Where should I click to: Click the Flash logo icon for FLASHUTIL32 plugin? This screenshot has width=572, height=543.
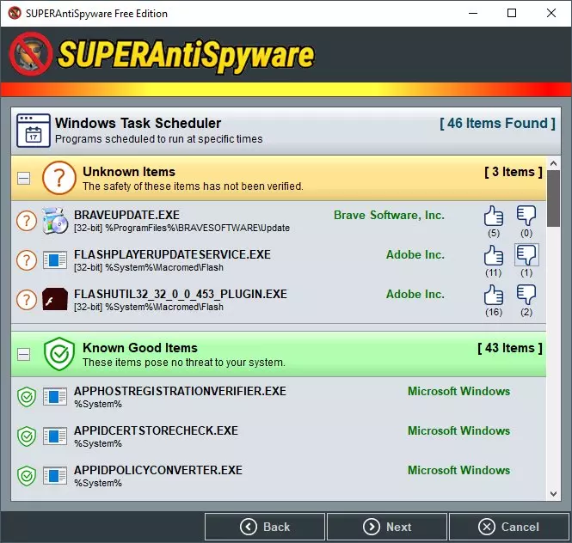coord(55,299)
